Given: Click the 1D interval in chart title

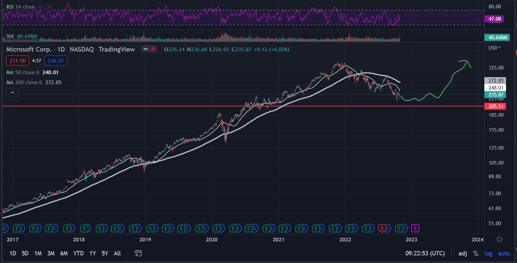Looking at the screenshot, I should click(x=61, y=49).
